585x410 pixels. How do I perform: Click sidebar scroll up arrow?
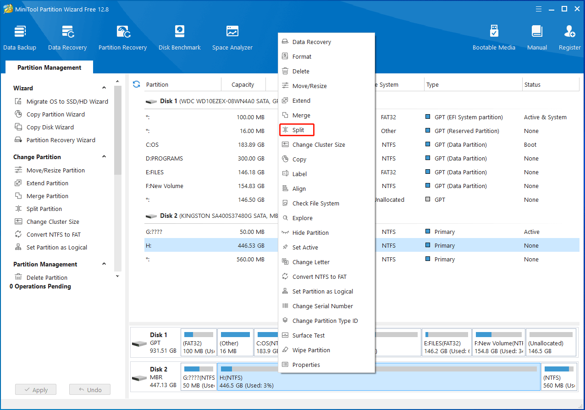(x=118, y=81)
